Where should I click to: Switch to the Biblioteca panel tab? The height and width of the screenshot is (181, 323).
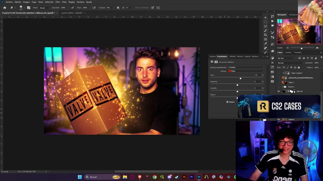[232, 57]
